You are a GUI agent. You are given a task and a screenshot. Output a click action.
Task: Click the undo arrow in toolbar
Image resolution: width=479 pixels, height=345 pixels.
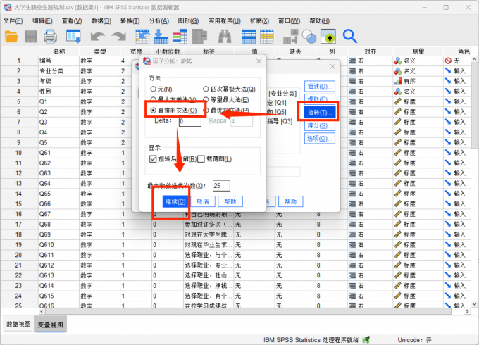coord(97,36)
